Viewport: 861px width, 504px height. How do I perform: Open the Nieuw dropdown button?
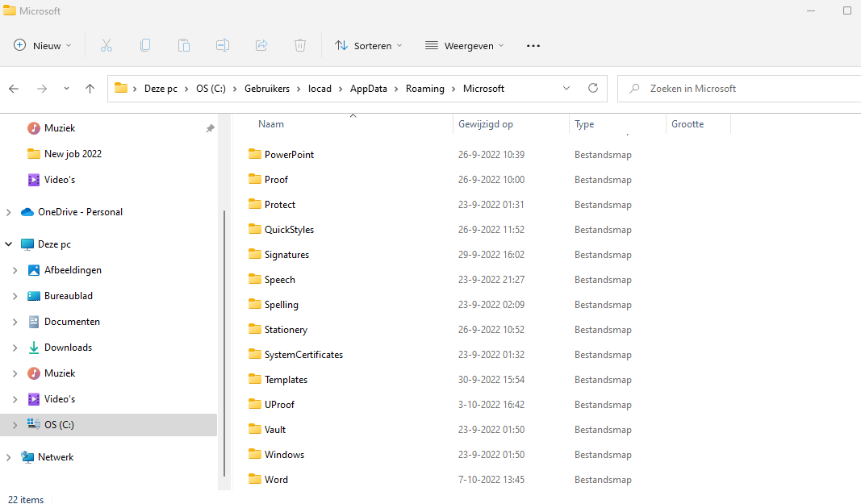coord(42,46)
